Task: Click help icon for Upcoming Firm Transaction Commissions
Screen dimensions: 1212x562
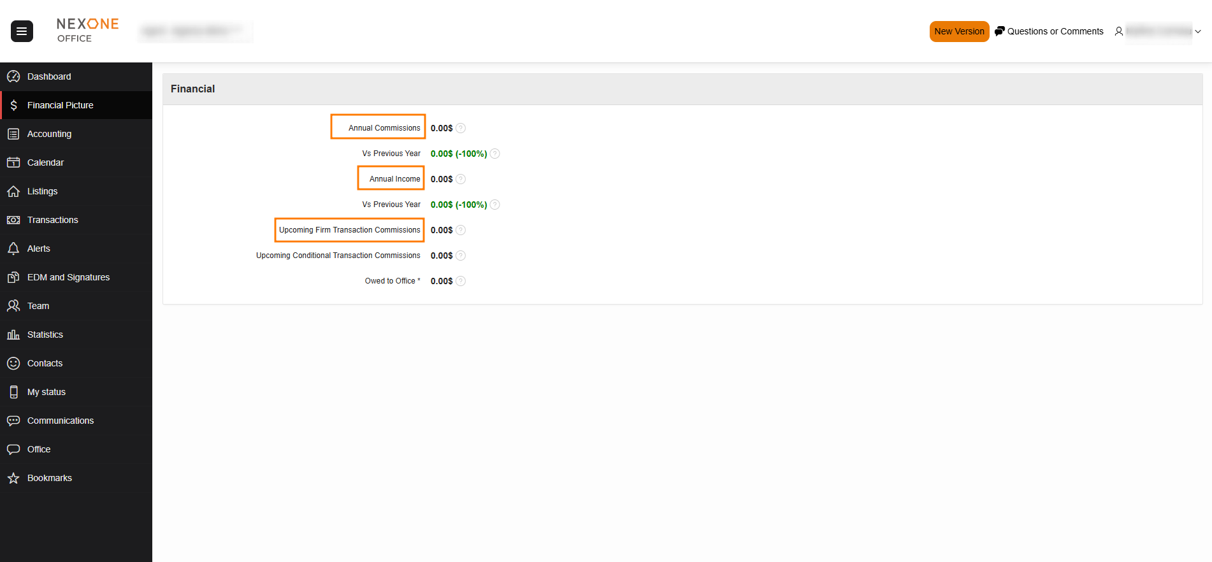Action: pos(461,230)
